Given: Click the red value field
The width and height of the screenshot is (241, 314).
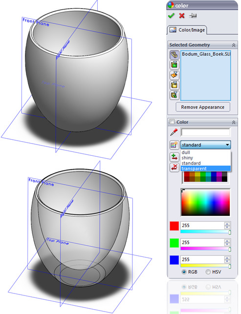Looking at the screenshot, I should (202, 226).
